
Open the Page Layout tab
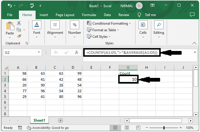65,15
